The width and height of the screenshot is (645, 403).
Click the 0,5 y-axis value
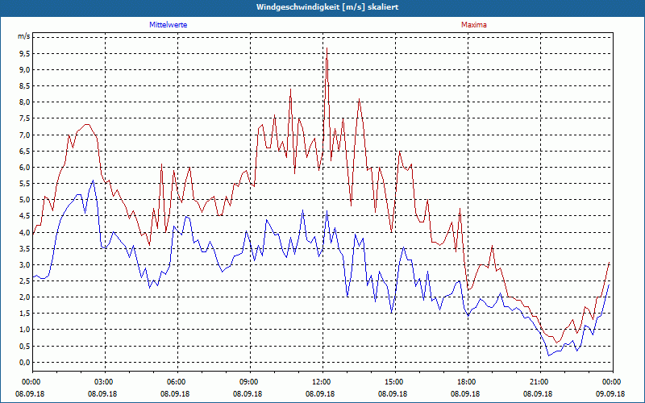(24, 347)
